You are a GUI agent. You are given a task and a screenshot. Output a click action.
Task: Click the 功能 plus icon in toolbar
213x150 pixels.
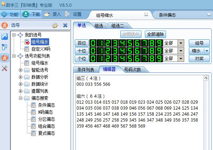(x=5, y=14)
